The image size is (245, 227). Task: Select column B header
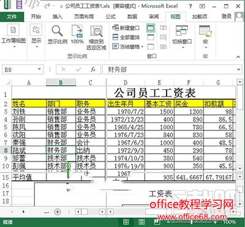(x=61, y=83)
